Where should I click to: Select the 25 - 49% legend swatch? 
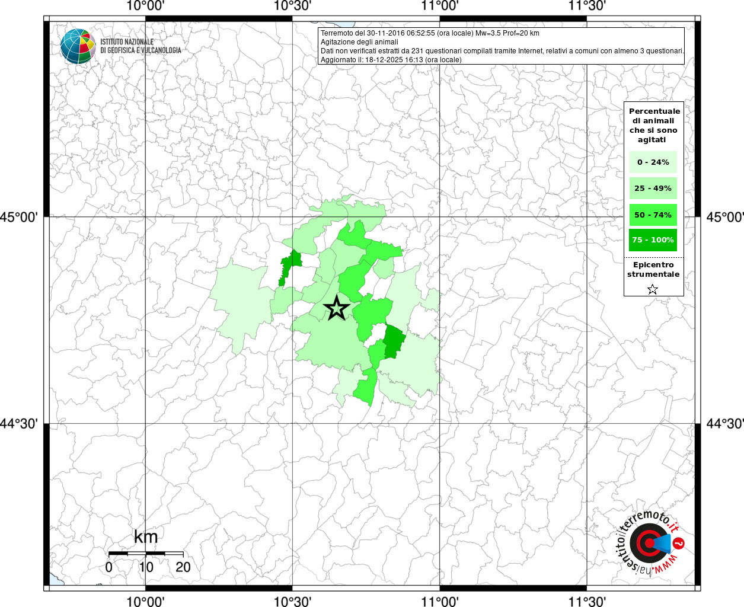pyautogui.click(x=653, y=188)
